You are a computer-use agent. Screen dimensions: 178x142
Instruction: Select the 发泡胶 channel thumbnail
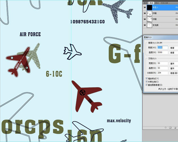point(150,25)
